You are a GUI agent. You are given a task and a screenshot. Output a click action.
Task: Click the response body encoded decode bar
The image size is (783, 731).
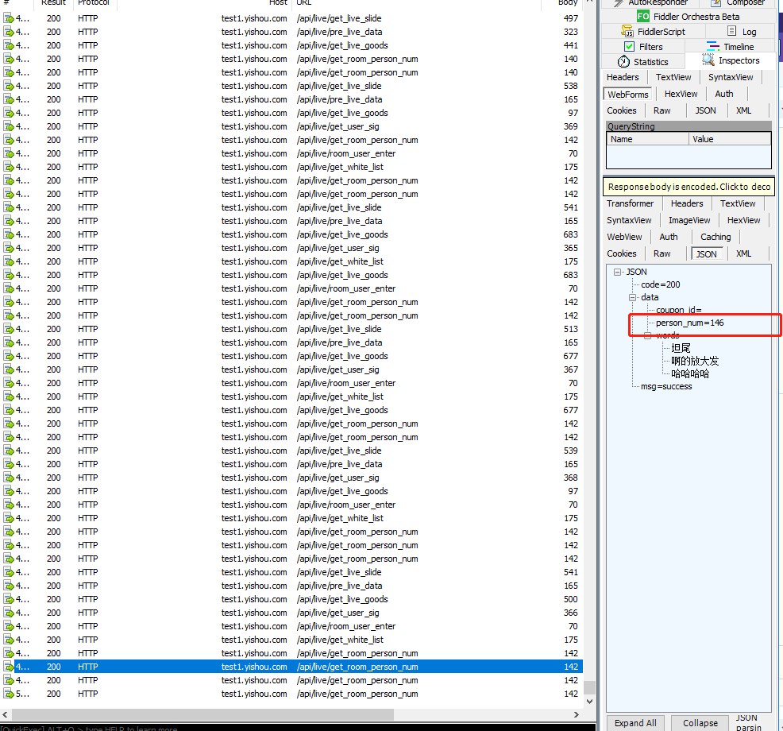[x=688, y=187]
